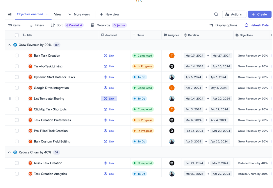
Task: Open the More views dropdown
Action: [x=79, y=14]
